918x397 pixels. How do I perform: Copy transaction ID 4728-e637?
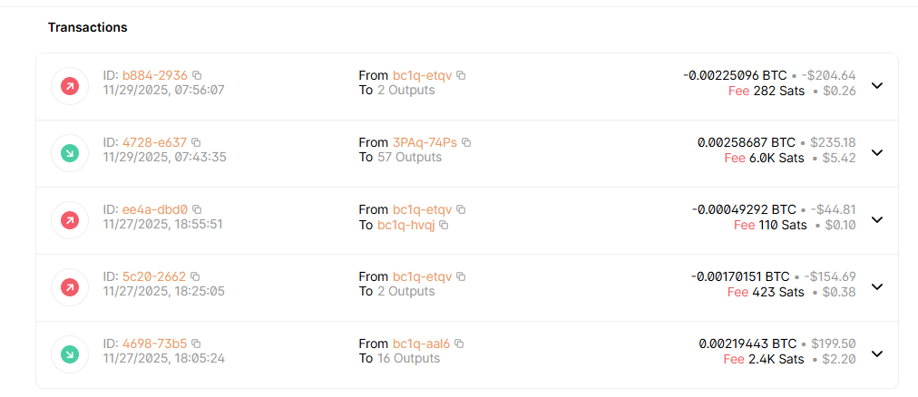[x=196, y=142]
